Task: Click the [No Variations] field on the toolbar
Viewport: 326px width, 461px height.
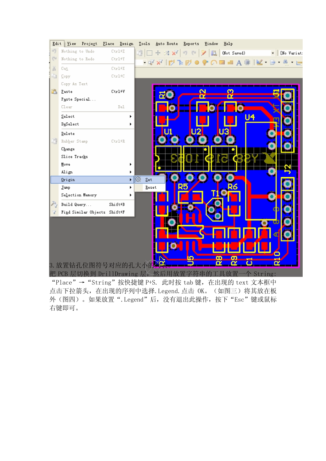Action: 291,53
